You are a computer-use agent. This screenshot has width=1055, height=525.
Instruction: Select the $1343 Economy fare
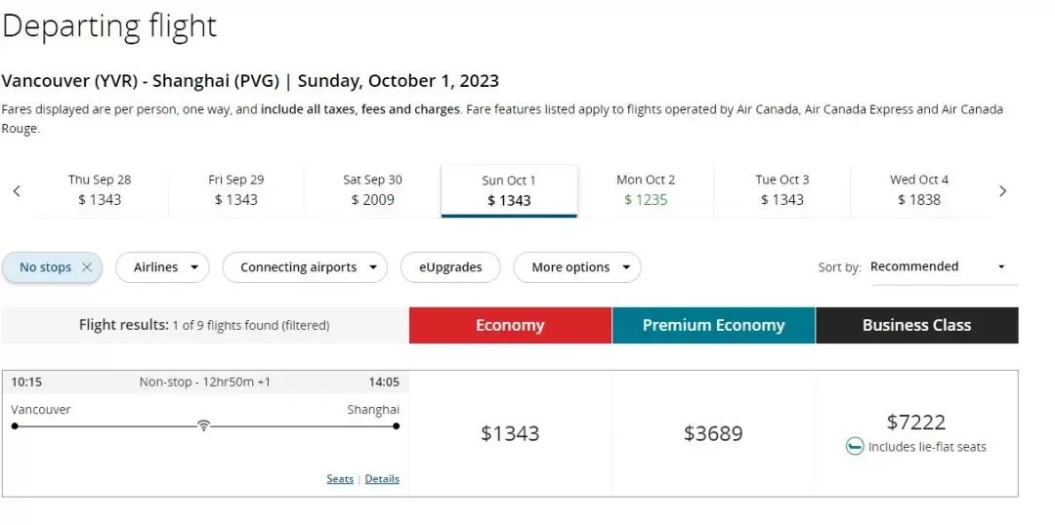pos(510,433)
